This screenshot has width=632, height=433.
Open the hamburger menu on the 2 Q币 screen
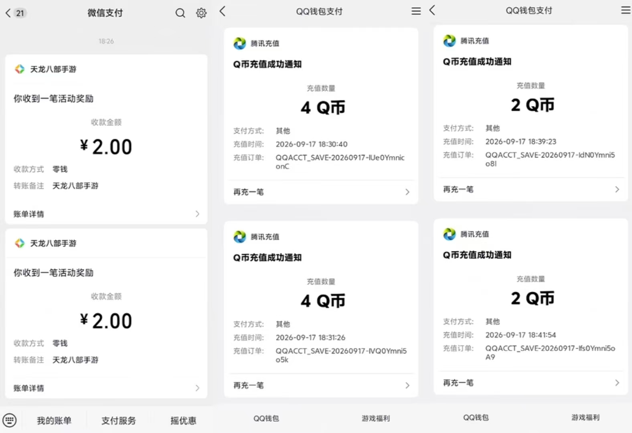[x=626, y=10]
